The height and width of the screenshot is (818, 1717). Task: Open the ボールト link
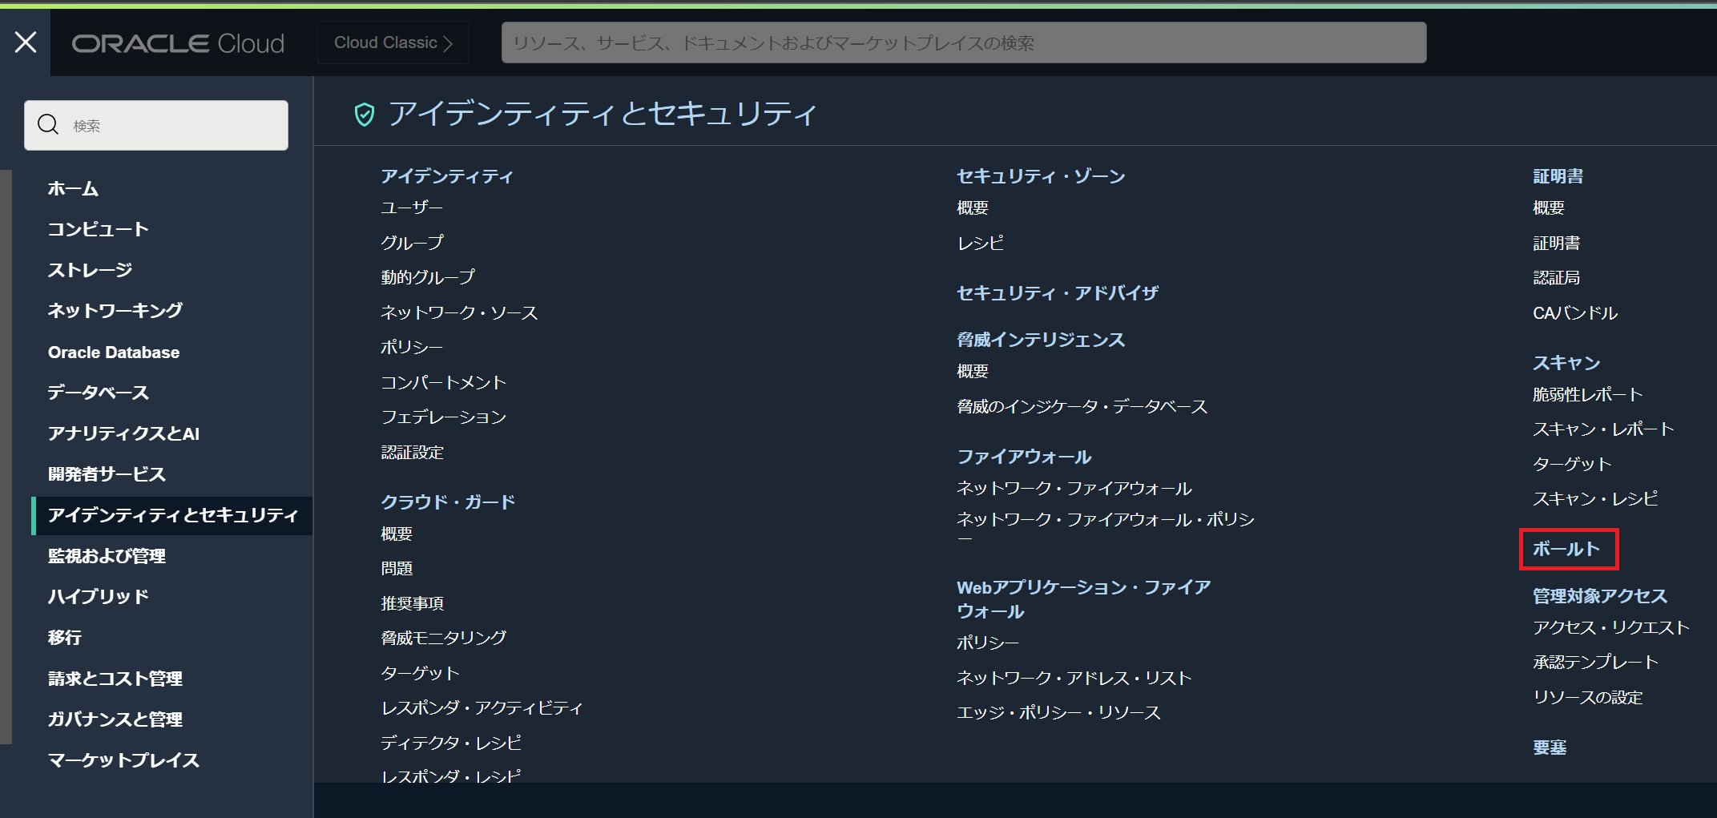tap(1566, 550)
